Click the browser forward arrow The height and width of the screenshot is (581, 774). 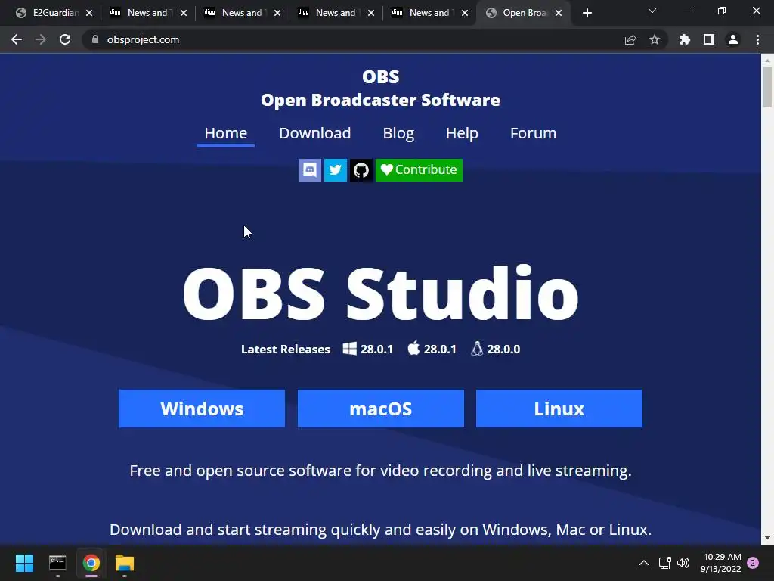[x=41, y=39]
